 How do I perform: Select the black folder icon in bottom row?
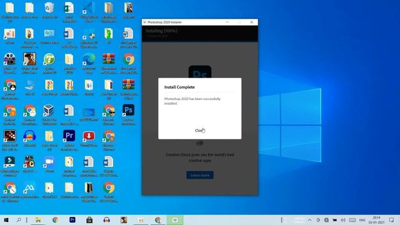click(89, 192)
